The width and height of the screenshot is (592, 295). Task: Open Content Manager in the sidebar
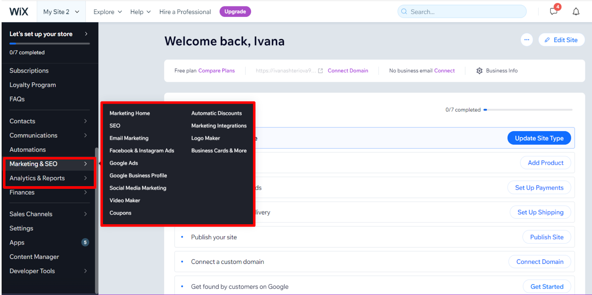point(34,257)
